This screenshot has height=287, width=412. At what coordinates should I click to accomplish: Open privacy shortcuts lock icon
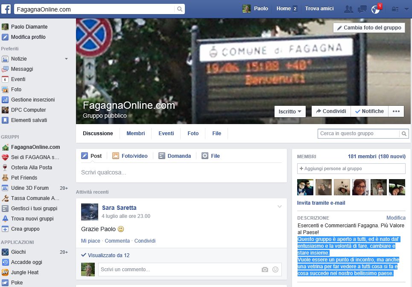coord(395,9)
